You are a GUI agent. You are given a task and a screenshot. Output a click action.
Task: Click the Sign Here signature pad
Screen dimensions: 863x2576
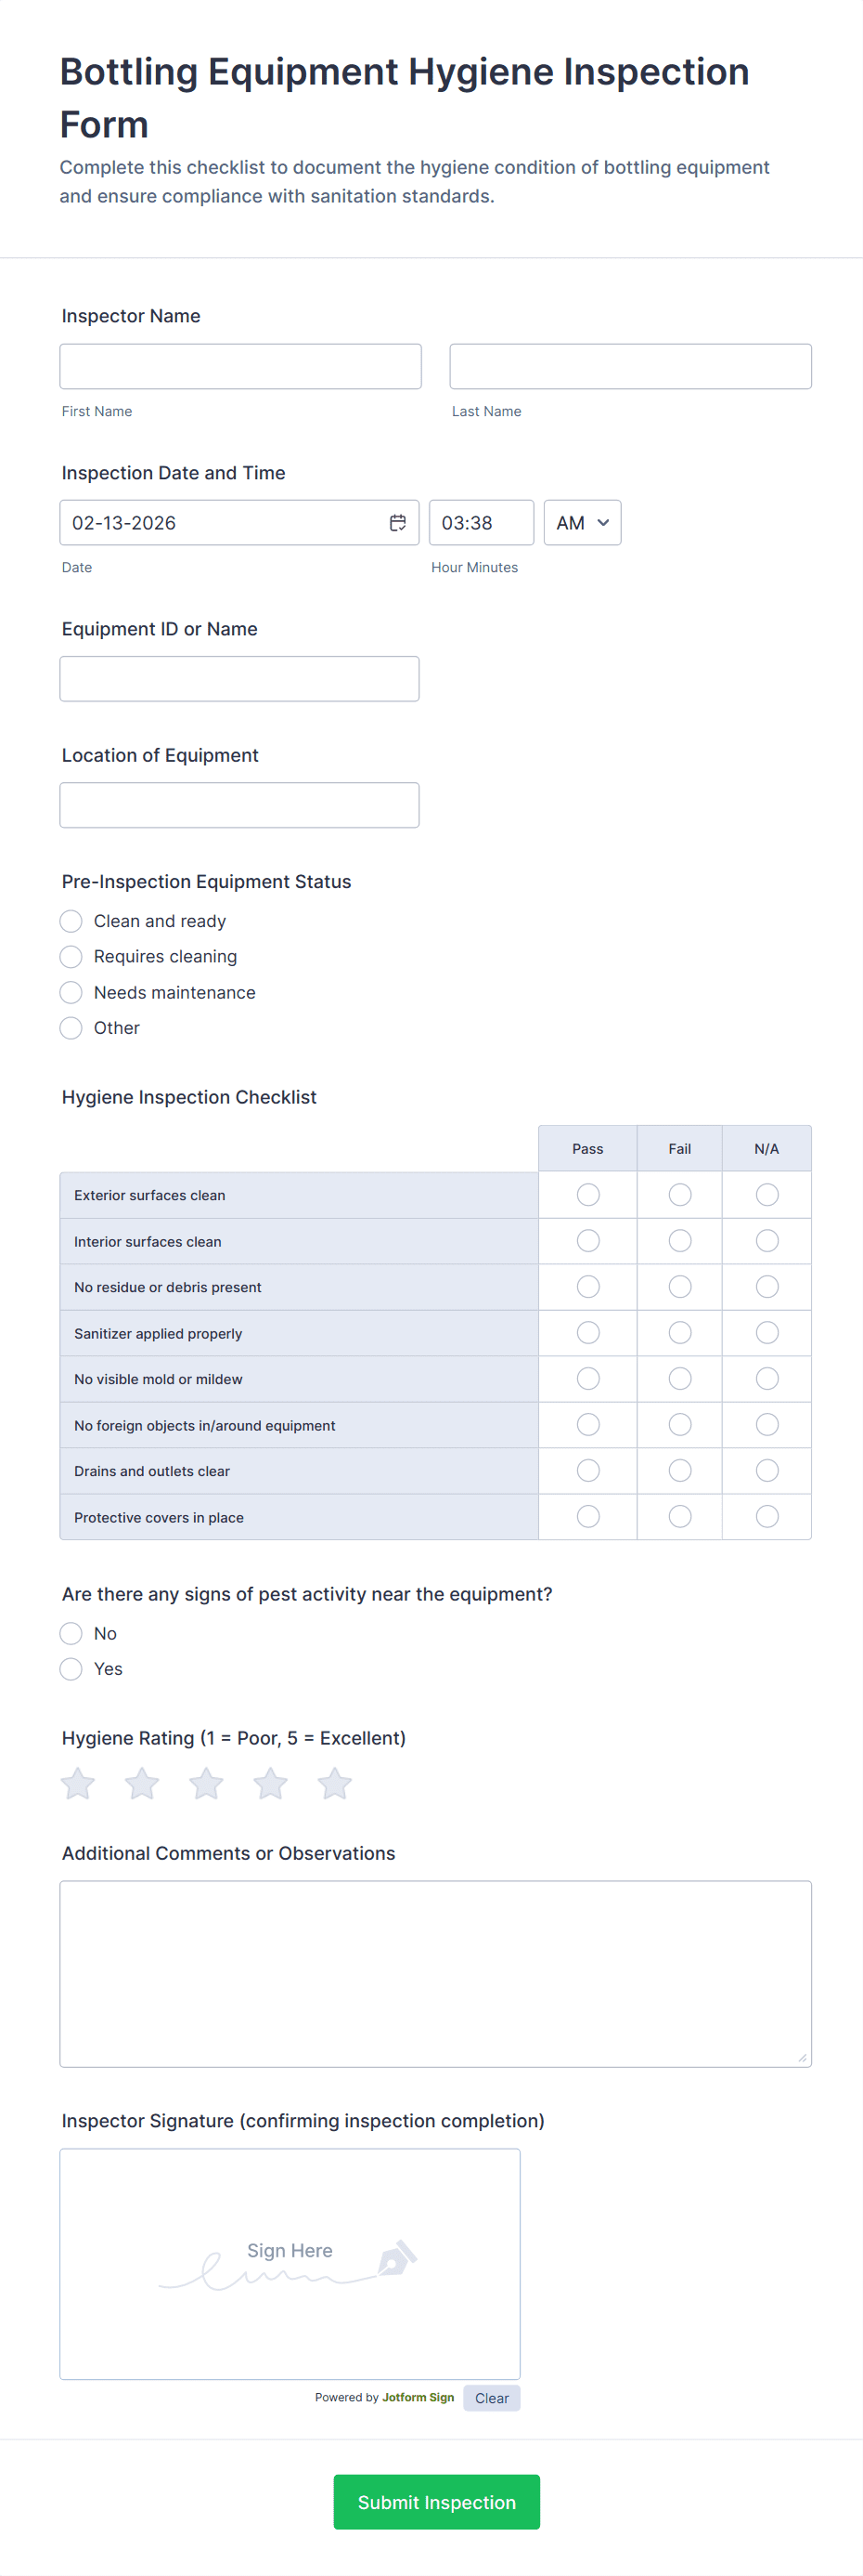(x=290, y=2263)
